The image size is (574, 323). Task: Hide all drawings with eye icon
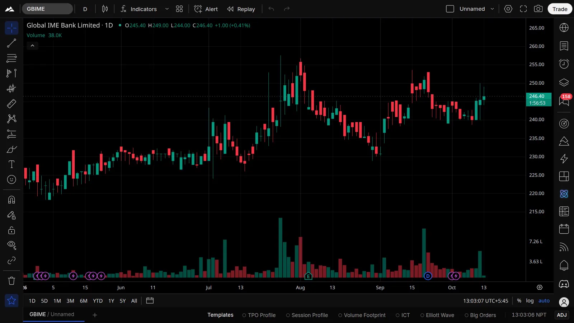point(11,245)
